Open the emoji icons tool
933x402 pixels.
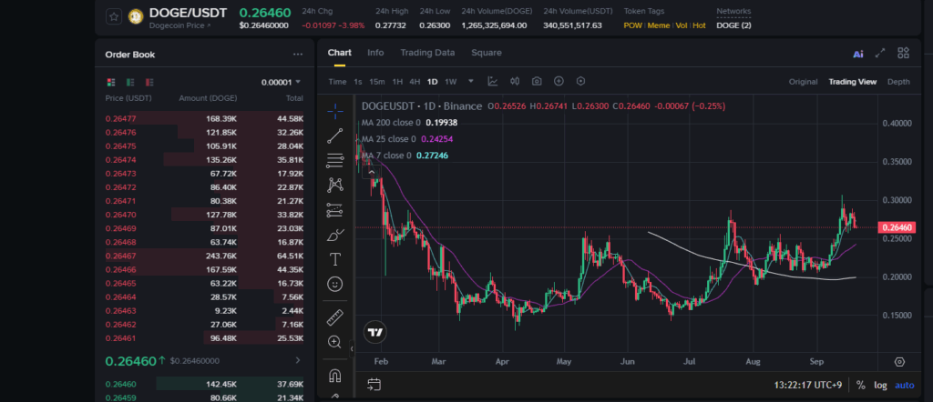pos(335,285)
